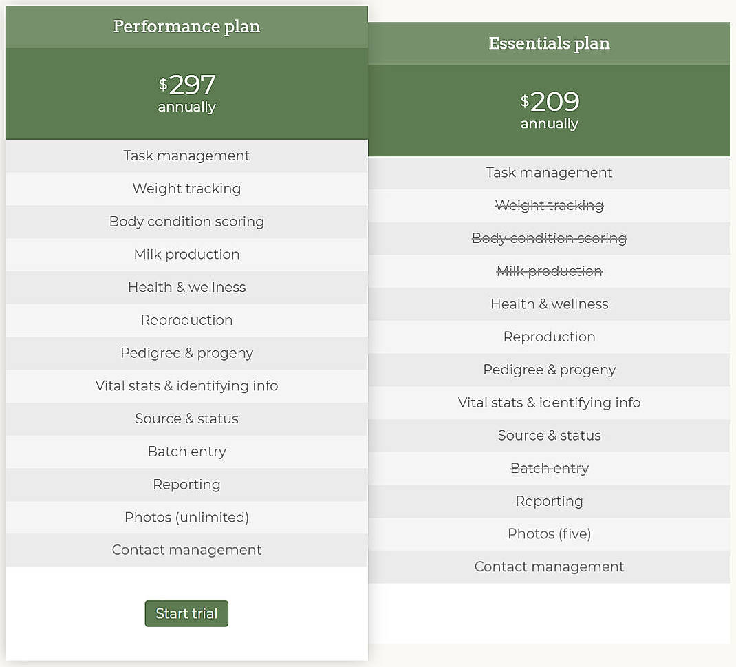The height and width of the screenshot is (667, 736).
Task: Click Photos (five) in Essentials plan
Action: pyautogui.click(x=549, y=533)
